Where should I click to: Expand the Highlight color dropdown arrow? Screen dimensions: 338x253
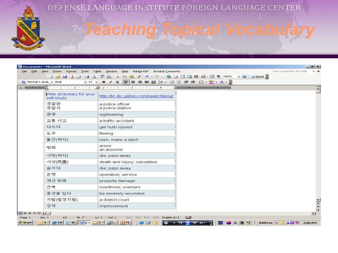coord(216,82)
